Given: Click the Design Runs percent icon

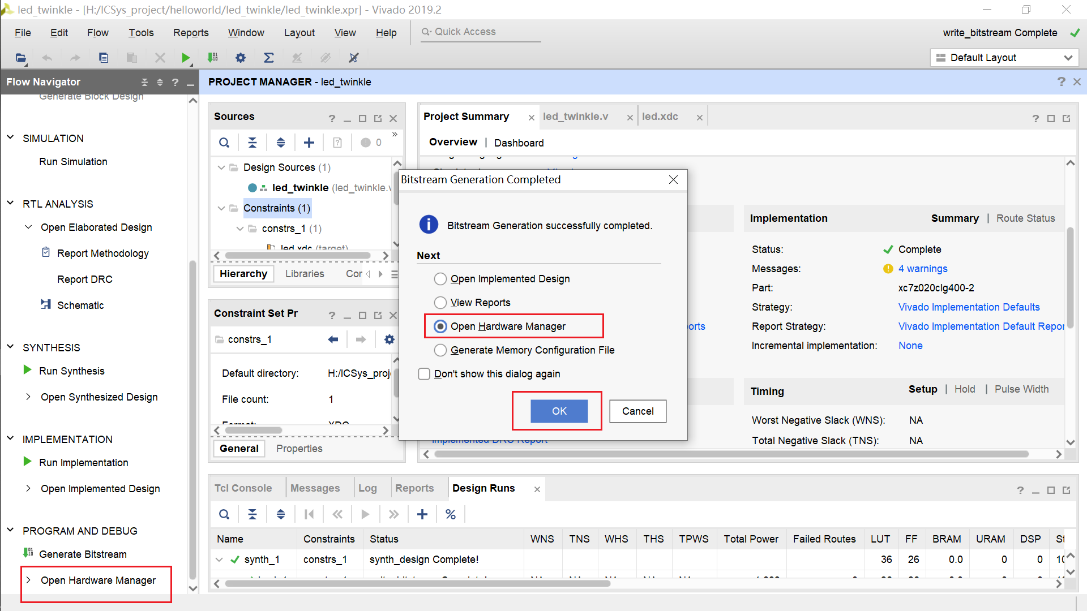Looking at the screenshot, I should point(451,514).
